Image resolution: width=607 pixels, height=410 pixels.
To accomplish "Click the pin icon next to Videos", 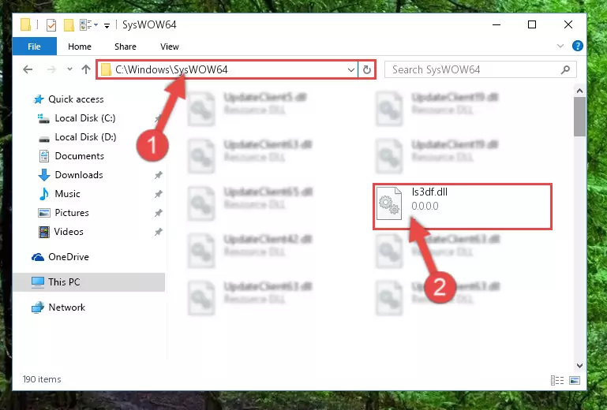I will tap(159, 232).
